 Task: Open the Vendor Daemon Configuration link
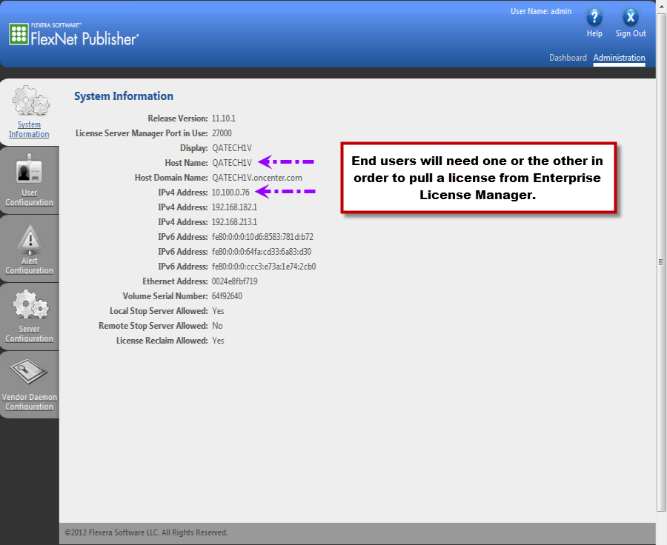30,402
